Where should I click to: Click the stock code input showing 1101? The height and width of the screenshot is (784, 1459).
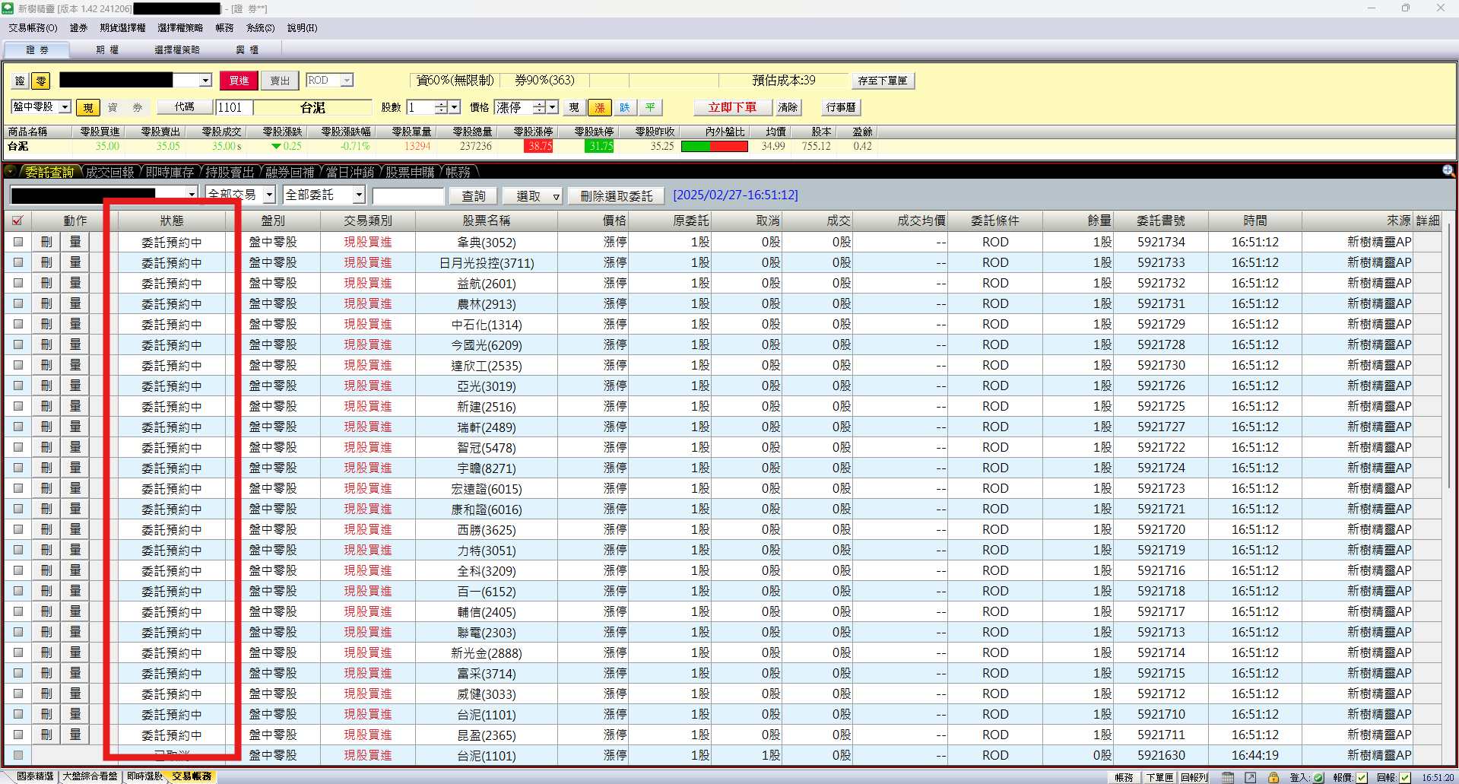[234, 107]
